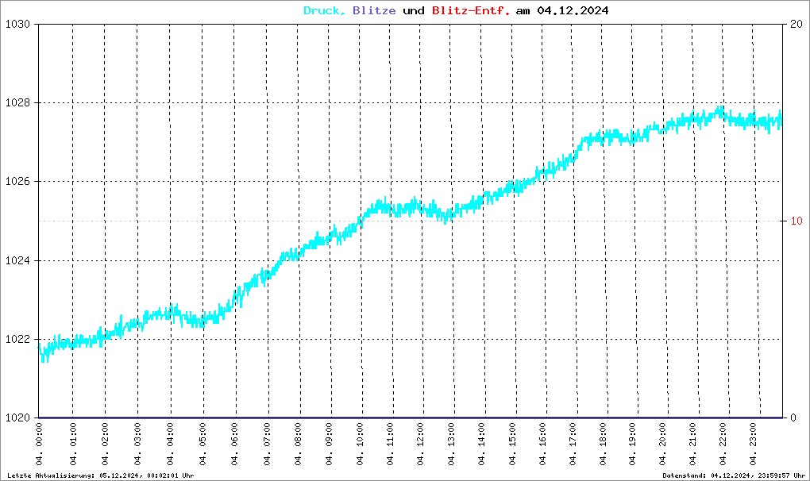Screen dimensions: 810x481
Task: Click the '04. 08:00' time axis label
Action: point(298,444)
